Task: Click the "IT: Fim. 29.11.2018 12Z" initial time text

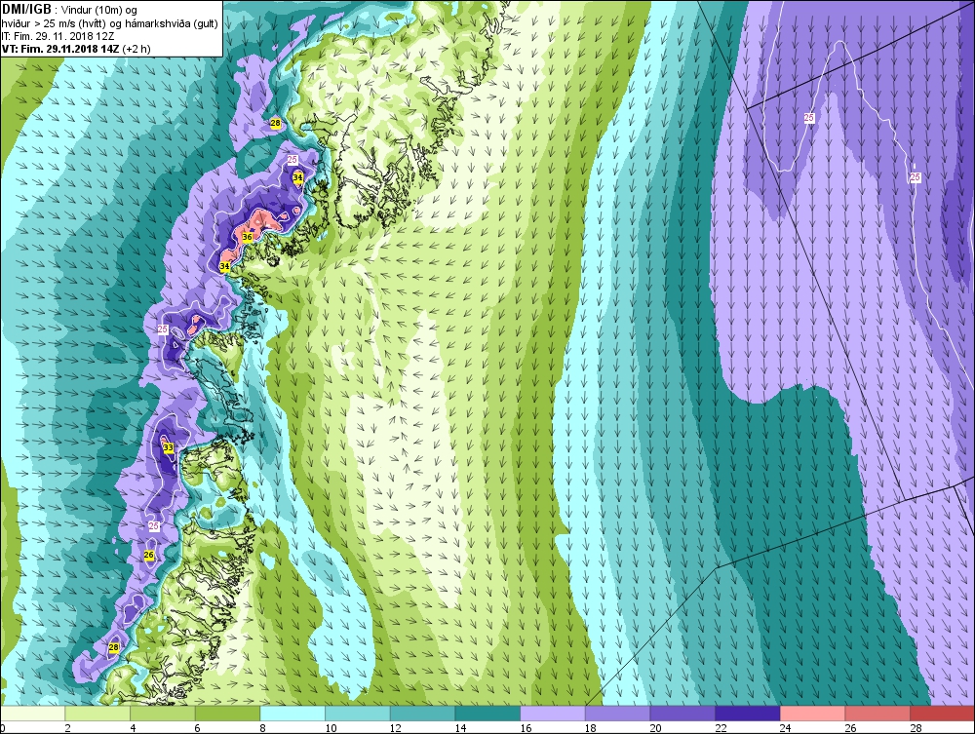Action: (x=58, y=36)
